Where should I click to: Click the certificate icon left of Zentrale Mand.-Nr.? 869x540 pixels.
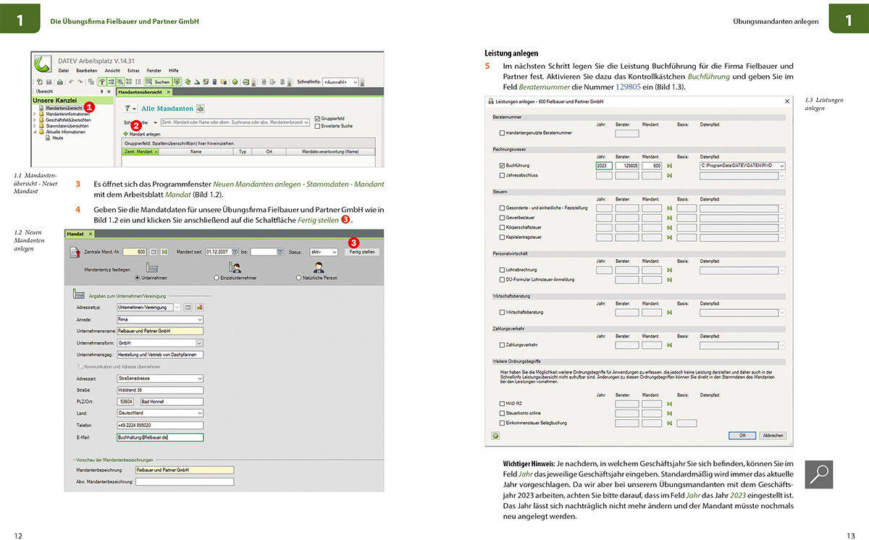(75, 253)
